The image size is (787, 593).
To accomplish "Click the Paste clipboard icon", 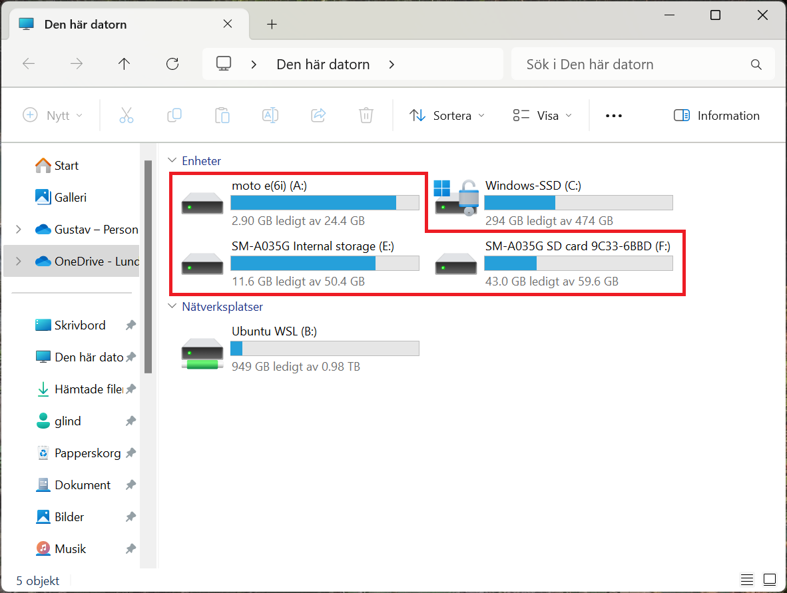I will tap(222, 115).
